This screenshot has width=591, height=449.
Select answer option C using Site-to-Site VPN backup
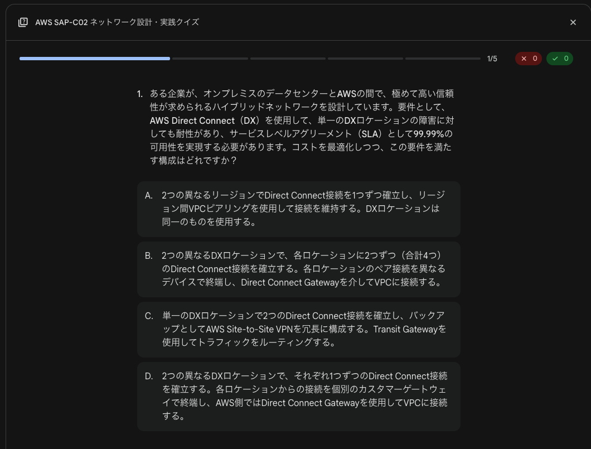point(299,329)
